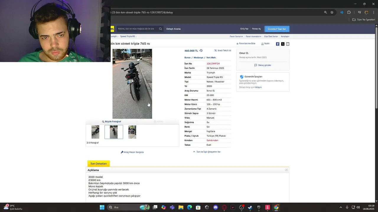The height and width of the screenshot is (212, 378).
Task: Share listing on X icon
Action: [283, 44]
